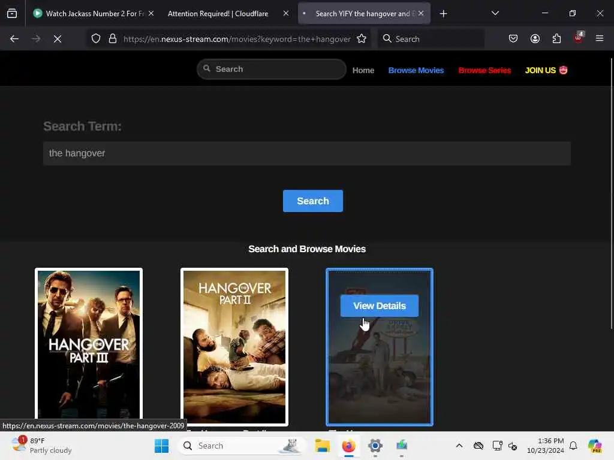The height and width of the screenshot is (460, 614).
Task: Open Copilot preview icon in taskbar
Action: (x=595, y=446)
